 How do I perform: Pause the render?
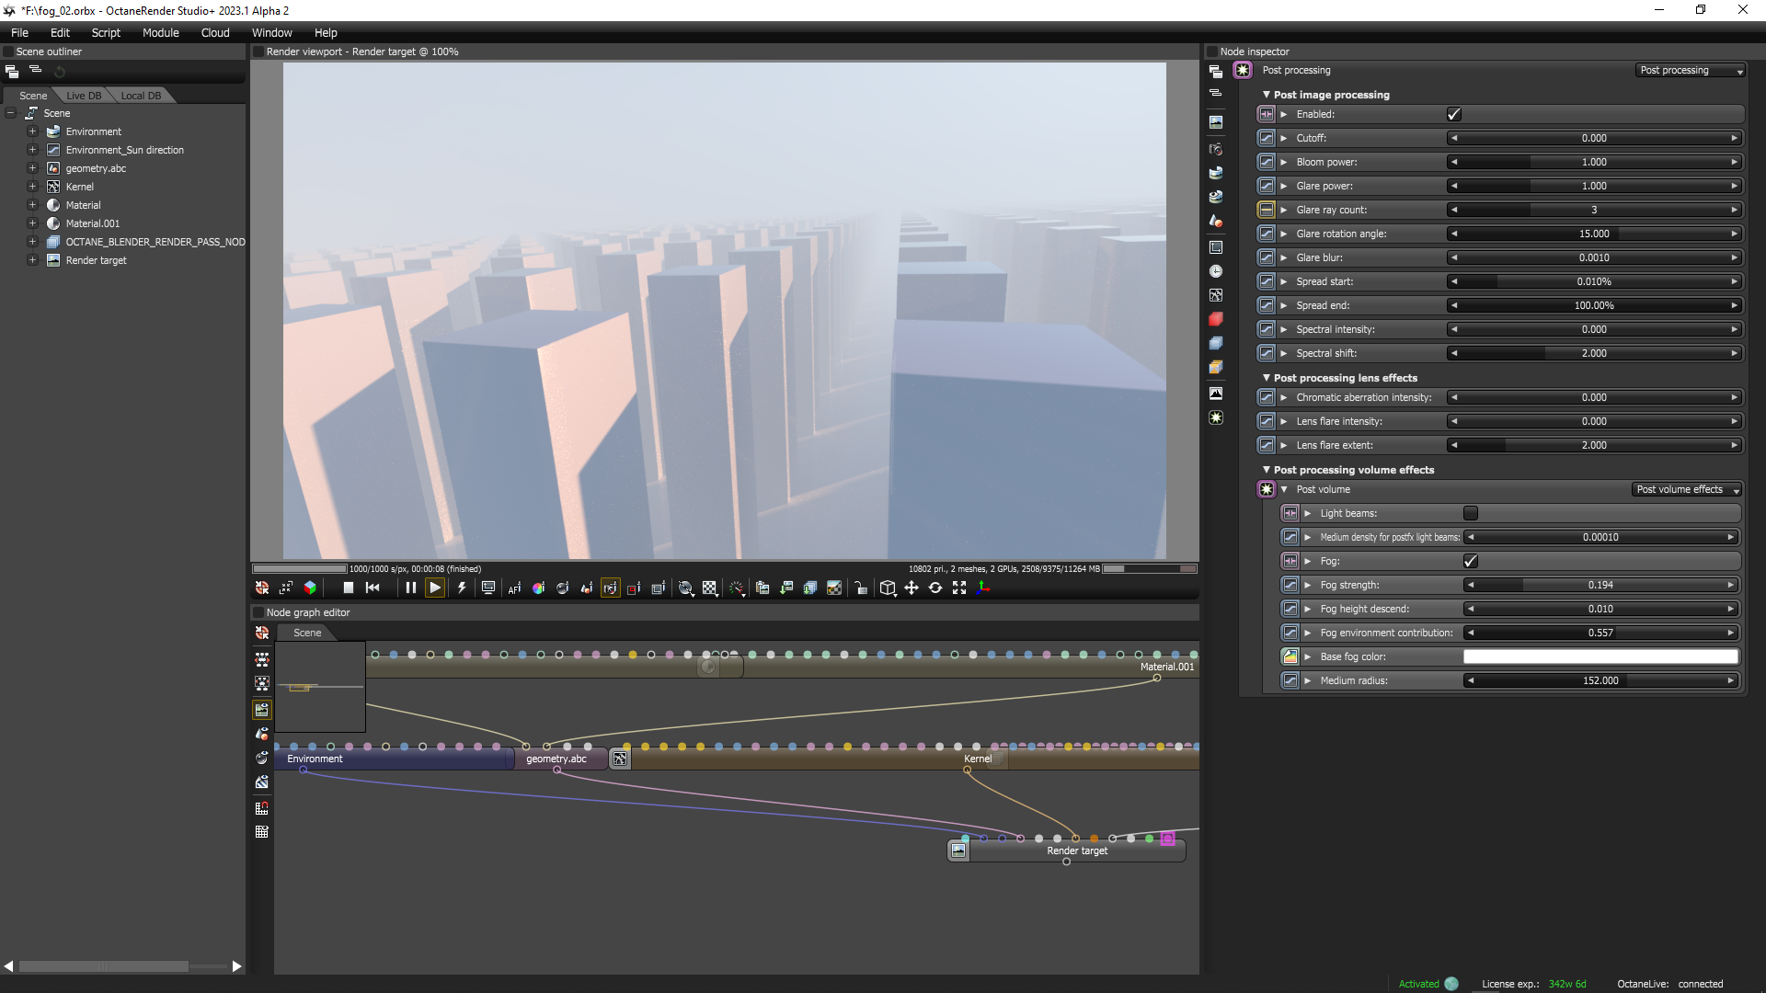(410, 588)
